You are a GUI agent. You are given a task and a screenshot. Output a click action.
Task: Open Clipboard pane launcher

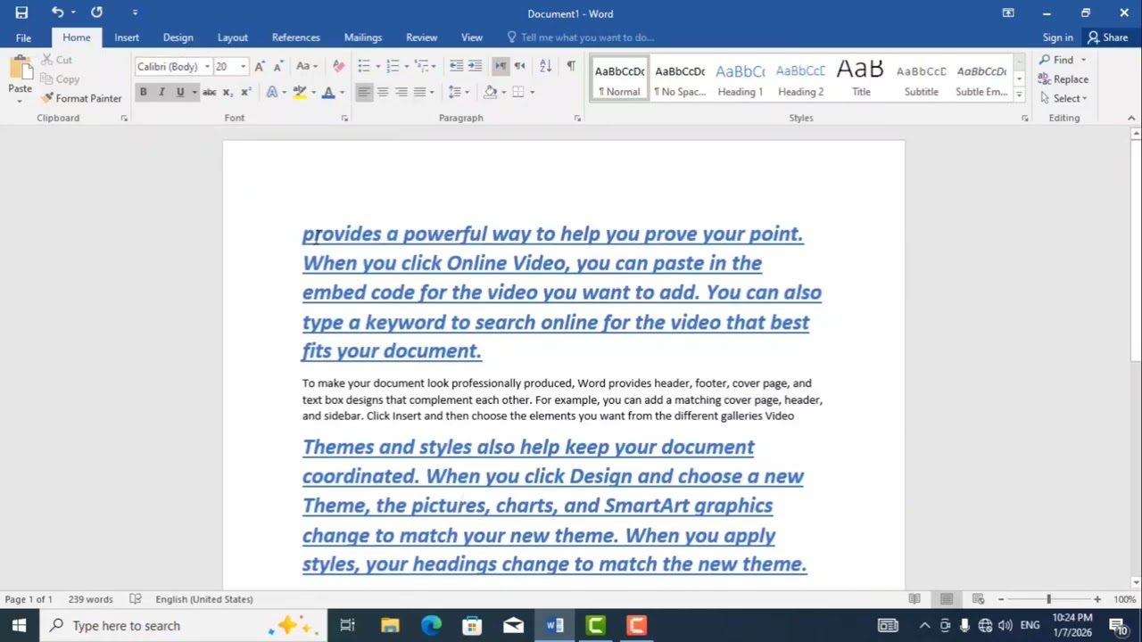click(x=124, y=118)
